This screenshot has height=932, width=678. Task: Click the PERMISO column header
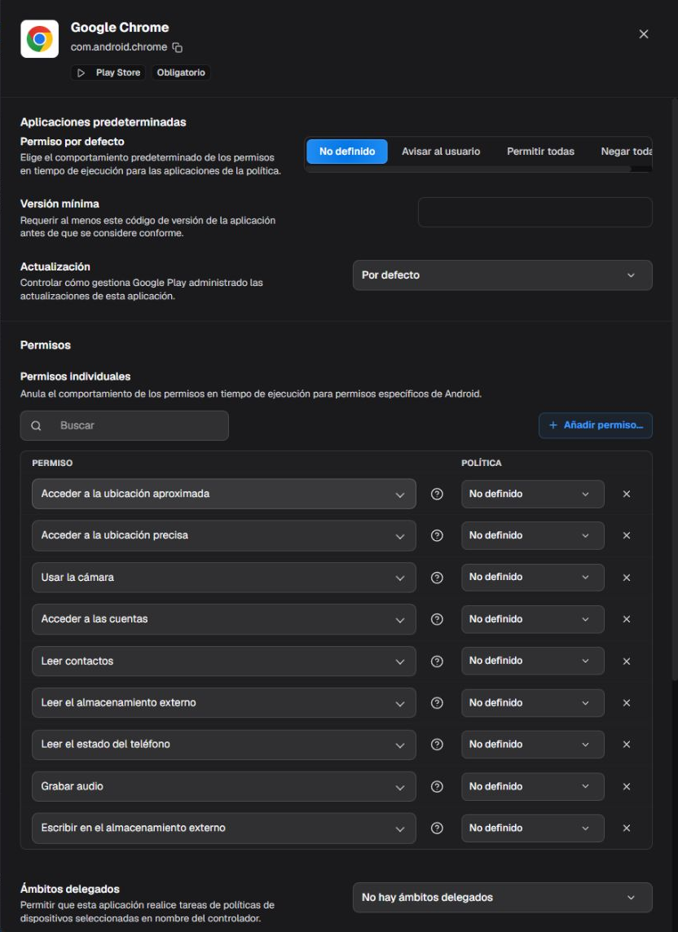[x=52, y=463]
